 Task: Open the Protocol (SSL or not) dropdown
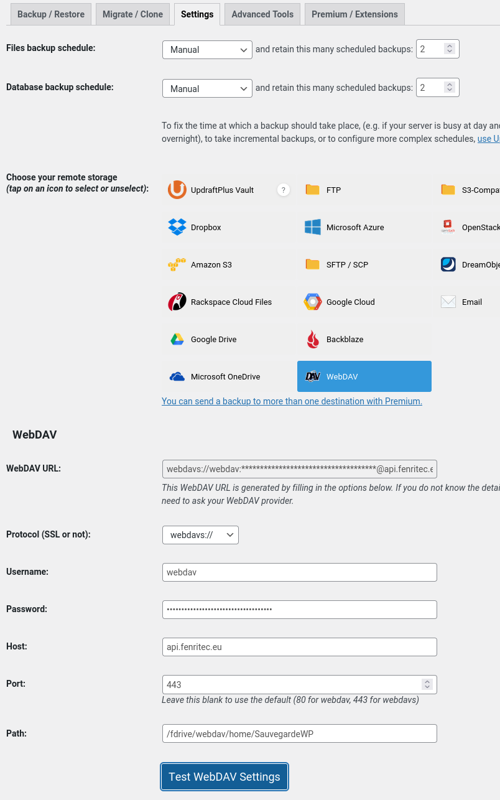(x=200, y=534)
